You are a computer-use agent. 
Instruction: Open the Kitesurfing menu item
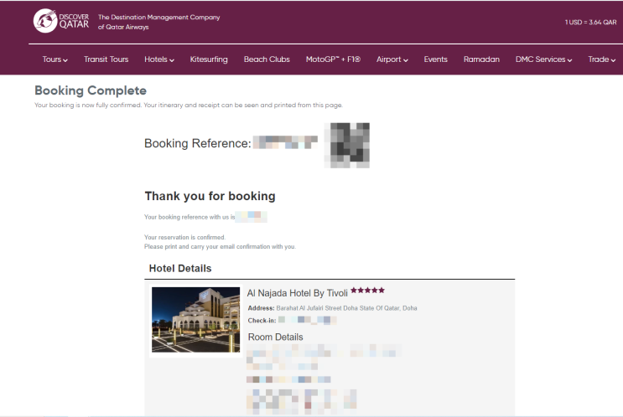209,59
